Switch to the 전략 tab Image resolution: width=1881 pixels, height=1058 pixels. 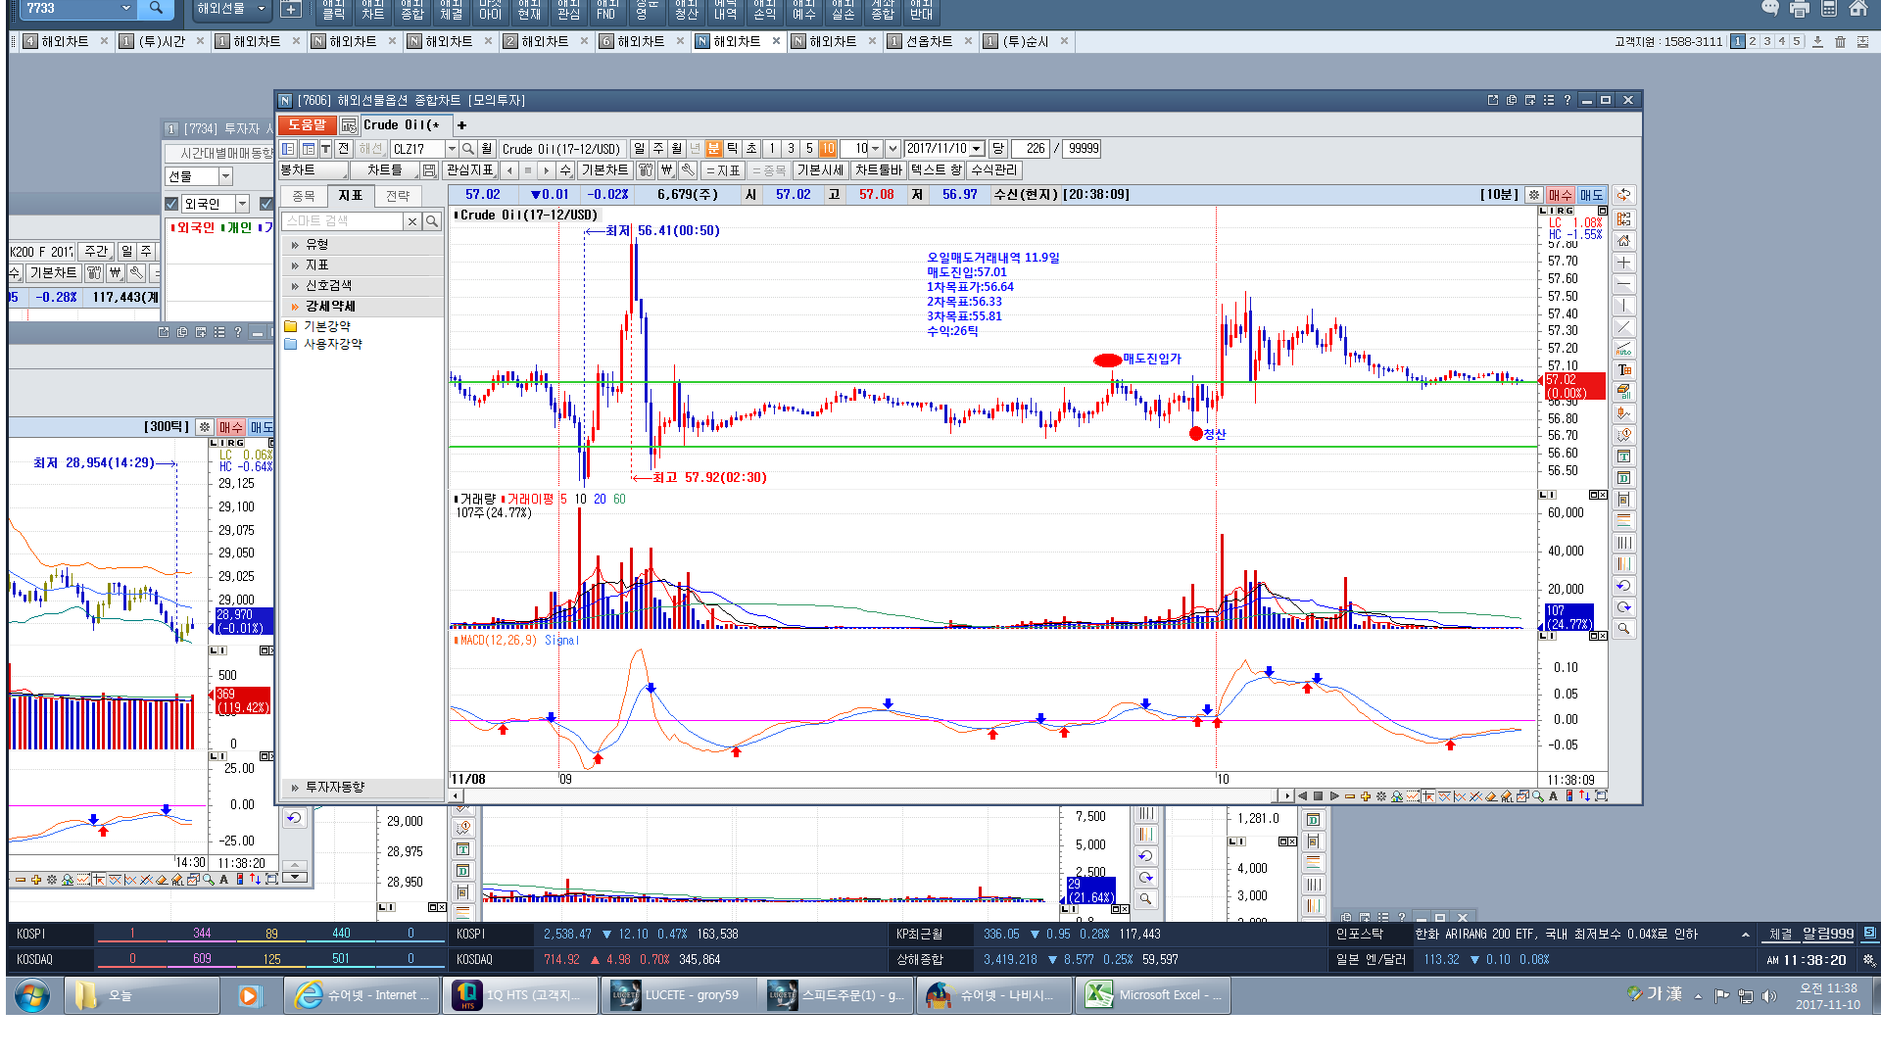coord(398,196)
